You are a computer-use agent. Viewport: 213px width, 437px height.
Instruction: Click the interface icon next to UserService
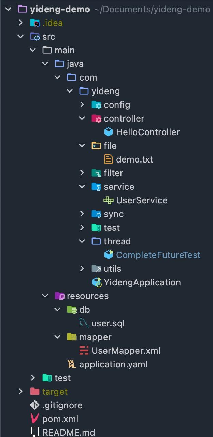[x=109, y=200]
